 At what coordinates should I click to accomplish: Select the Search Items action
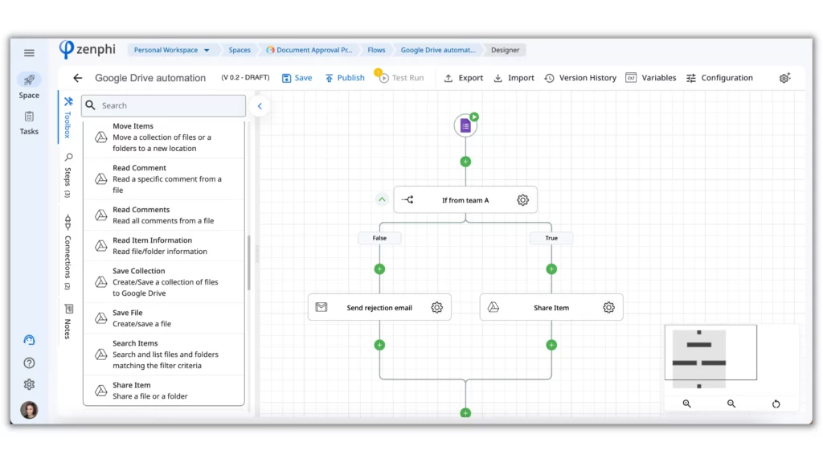(x=164, y=354)
